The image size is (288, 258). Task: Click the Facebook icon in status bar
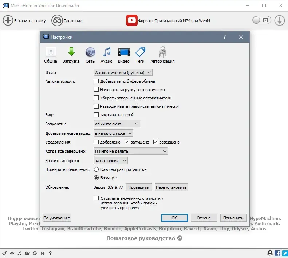point(277,253)
